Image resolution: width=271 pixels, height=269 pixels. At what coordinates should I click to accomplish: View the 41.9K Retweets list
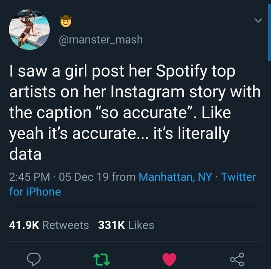(49, 225)
